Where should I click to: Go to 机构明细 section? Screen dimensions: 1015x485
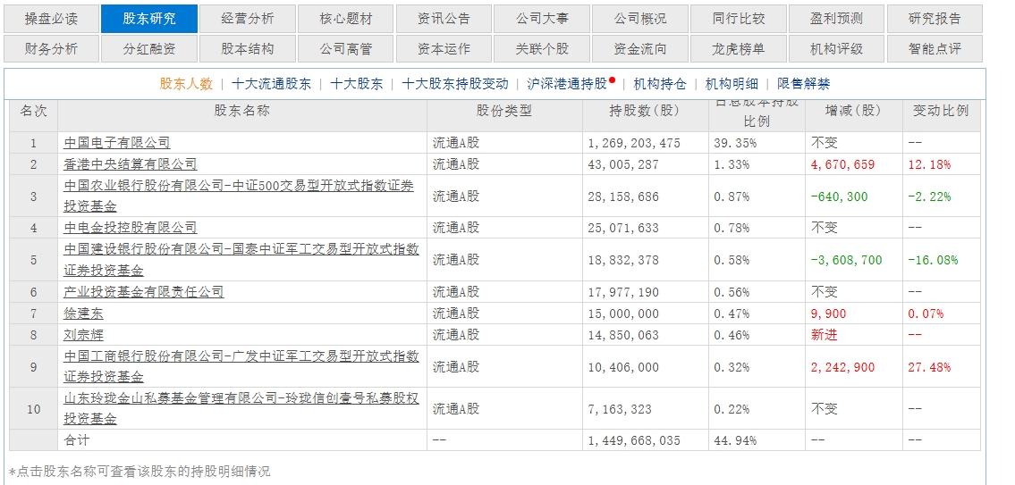click(732, 83)
